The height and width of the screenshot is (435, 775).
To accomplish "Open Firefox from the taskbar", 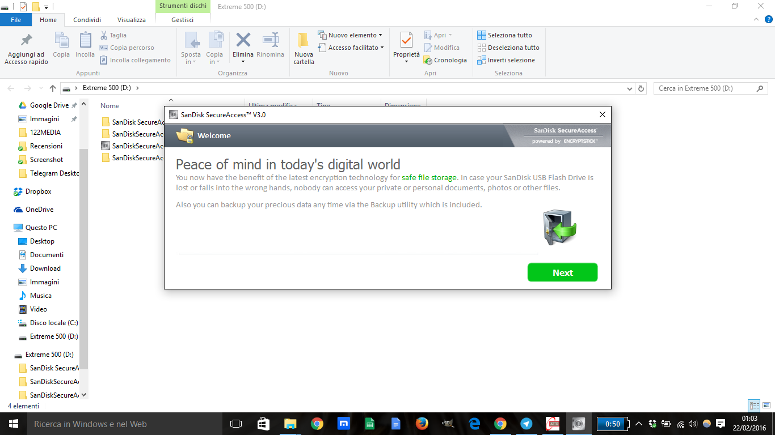I will click(x=421, y=424).
